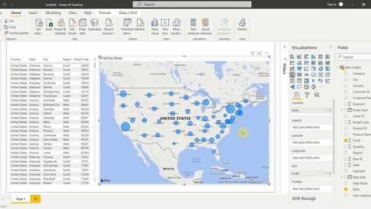Create a Quick measure
The width and height of the screenshot is (371, 209).
point(206,27)
